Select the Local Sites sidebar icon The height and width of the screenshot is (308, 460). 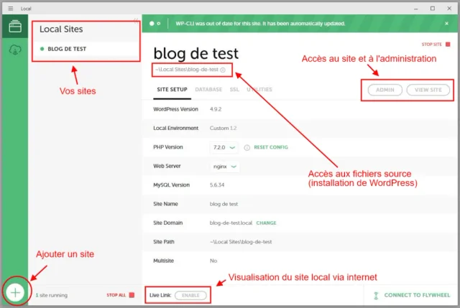pos(14,27)
